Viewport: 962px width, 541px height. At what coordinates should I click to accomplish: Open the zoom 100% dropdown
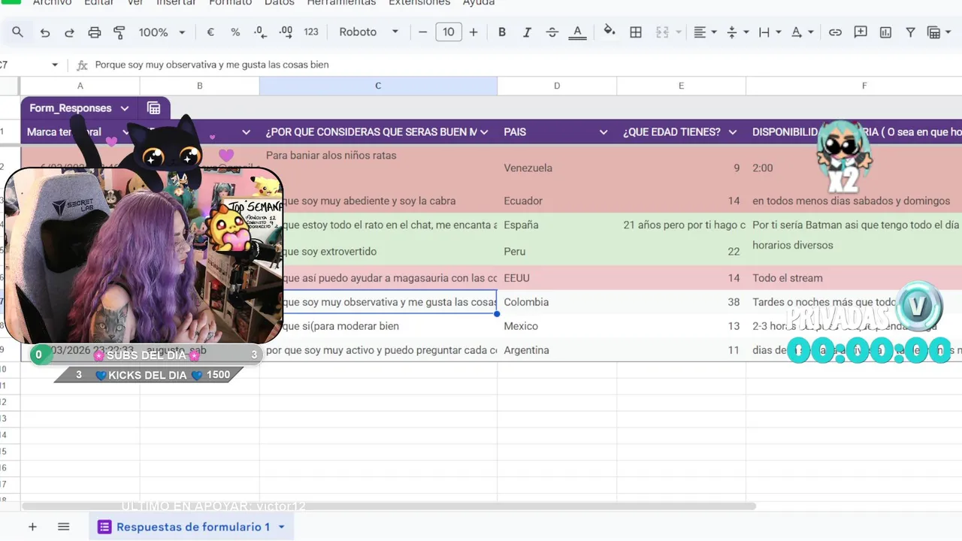pos(162,32)
